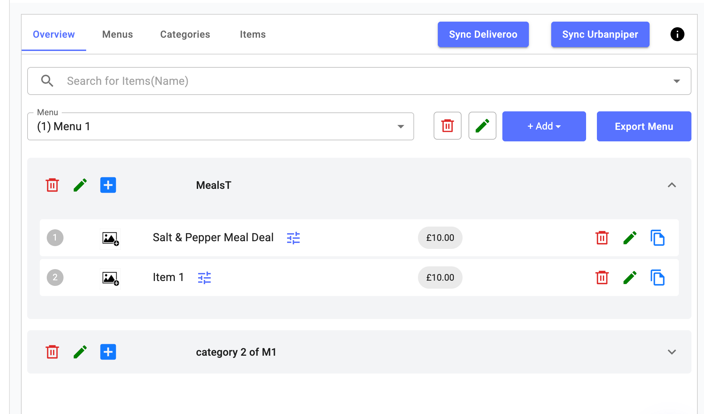The width and height of the screenshot is (704, 414).
Task: Click the search magnifier icon
Action: (47, 81)
